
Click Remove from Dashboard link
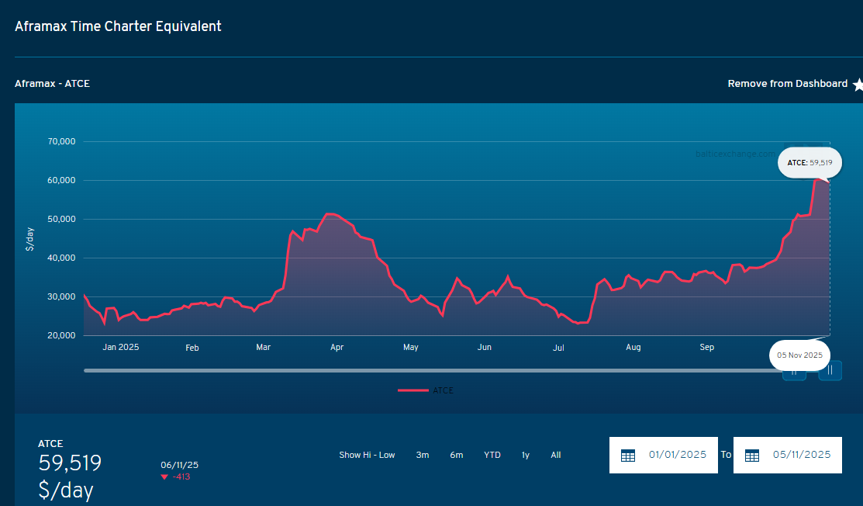[787, 84]
